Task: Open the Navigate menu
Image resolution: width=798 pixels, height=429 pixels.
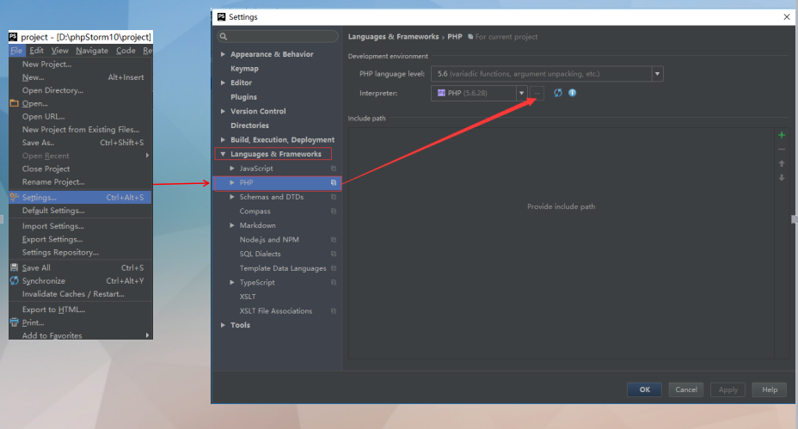Action: click(x=92, y=51)
